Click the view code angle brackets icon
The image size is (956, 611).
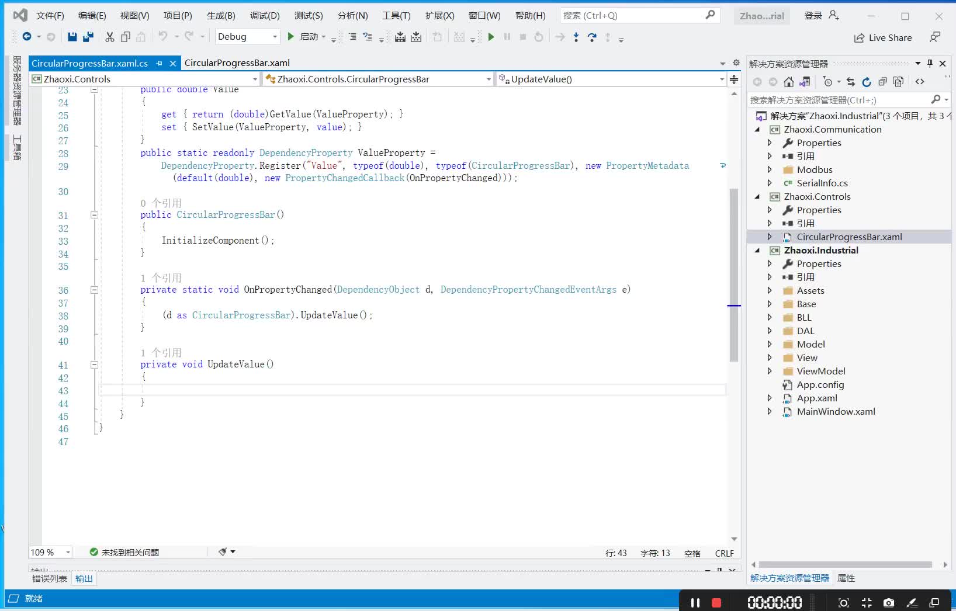(920, 82)
